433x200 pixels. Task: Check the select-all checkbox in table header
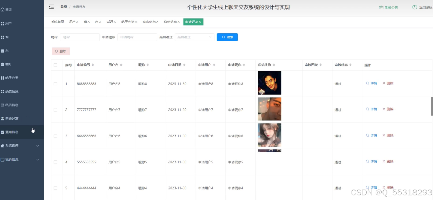point(56,65)
